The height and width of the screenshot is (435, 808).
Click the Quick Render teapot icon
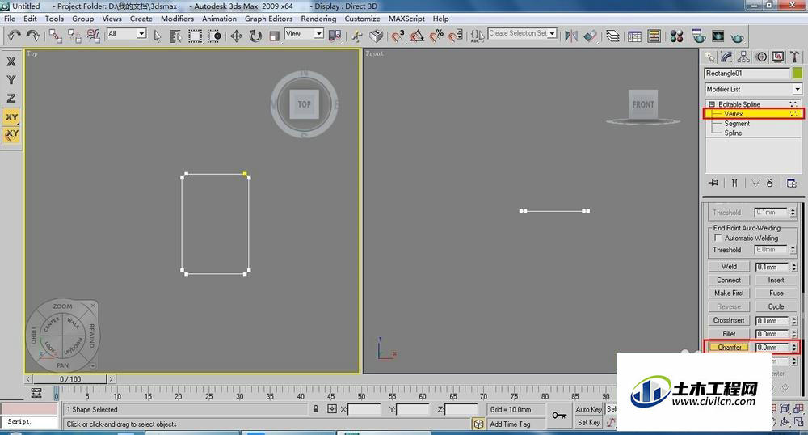(738, 37)
